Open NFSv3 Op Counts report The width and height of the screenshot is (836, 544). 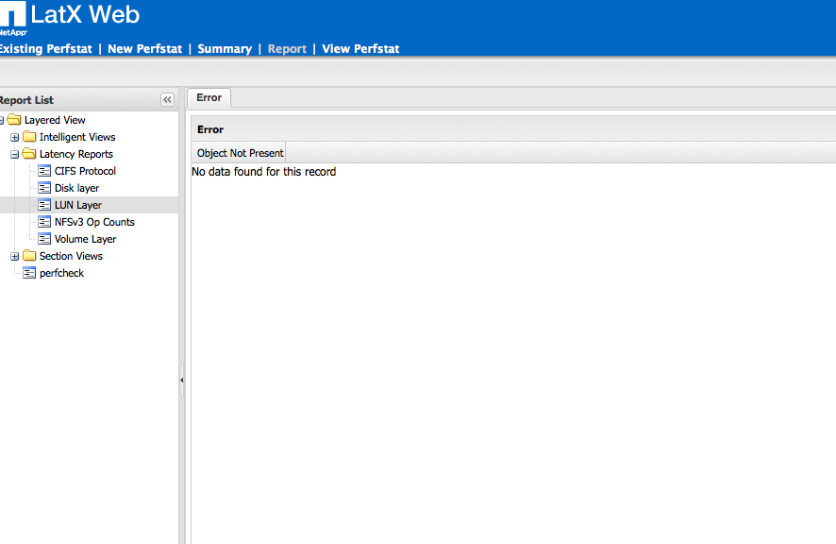(x=94, y=222)
